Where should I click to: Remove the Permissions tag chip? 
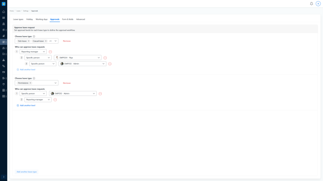pyautogui.click(x=30, y=83)
